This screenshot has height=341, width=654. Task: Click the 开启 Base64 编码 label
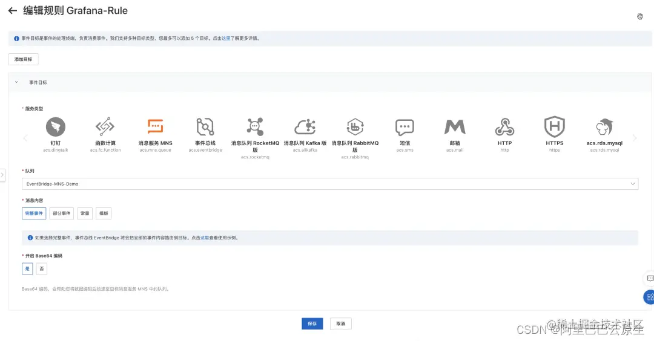[x=44, y=256]
